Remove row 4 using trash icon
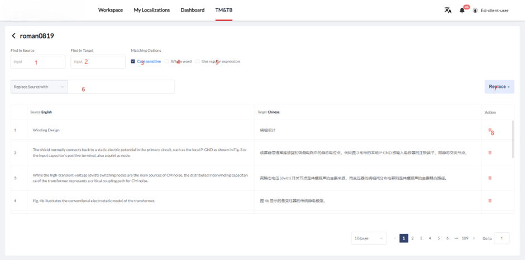525x260 pixels. click(490, 200)
